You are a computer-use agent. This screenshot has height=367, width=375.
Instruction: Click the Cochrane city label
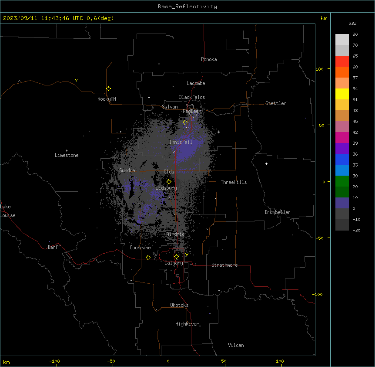[140, 248]
